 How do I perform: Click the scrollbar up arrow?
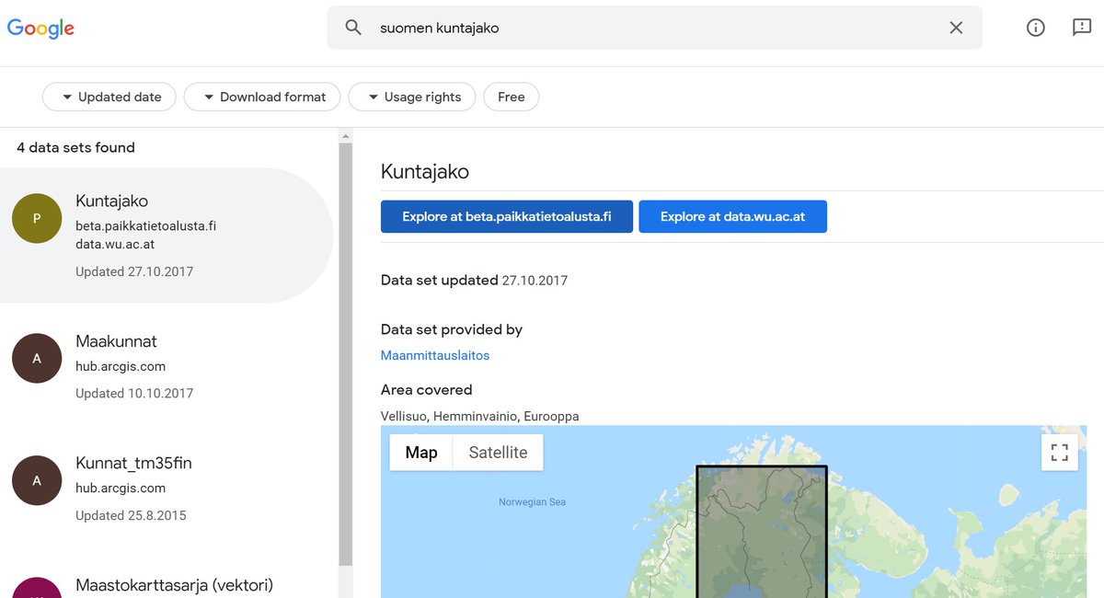346,136
